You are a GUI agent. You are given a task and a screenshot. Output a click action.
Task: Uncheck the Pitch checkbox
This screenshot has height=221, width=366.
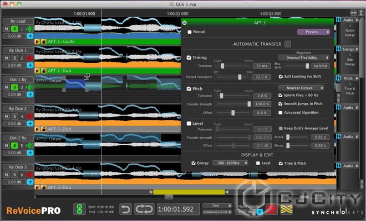click(x=189, y=88)
